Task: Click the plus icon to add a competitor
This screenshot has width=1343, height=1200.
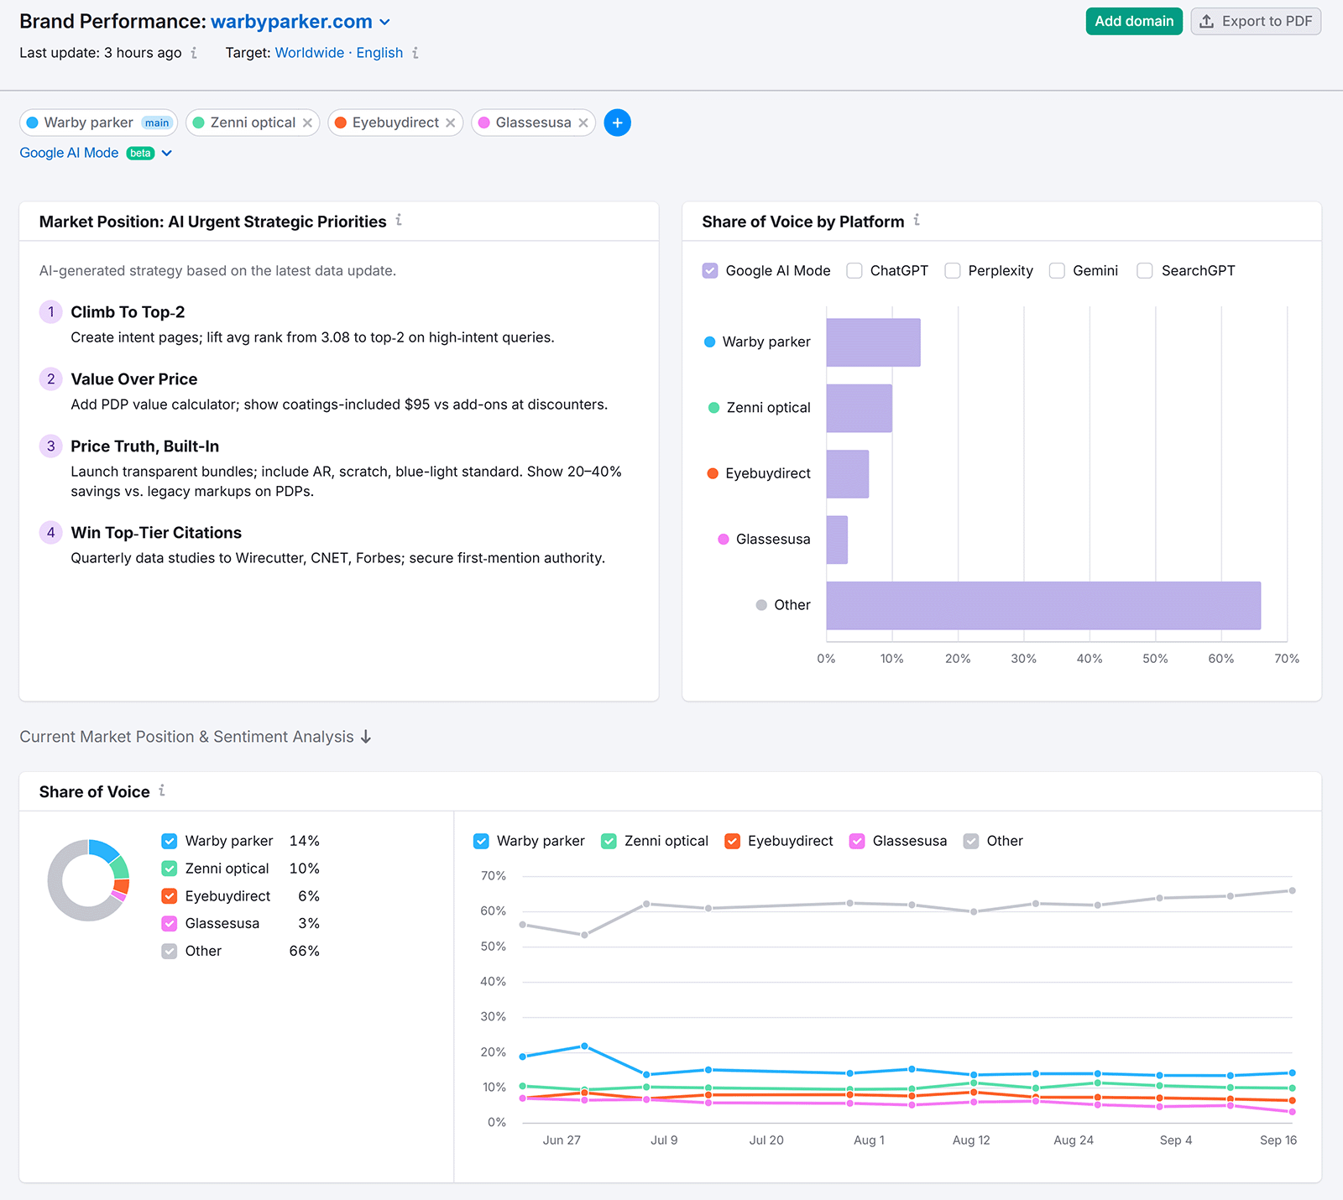Action: pos(617,123)
